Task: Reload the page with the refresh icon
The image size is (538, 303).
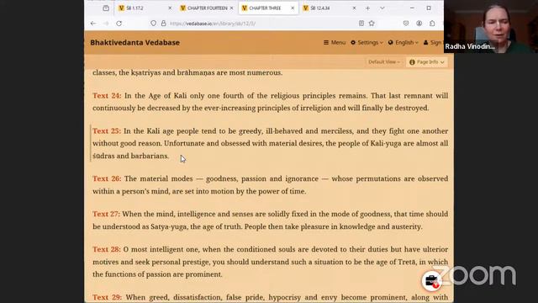Action: coord(119,24)
